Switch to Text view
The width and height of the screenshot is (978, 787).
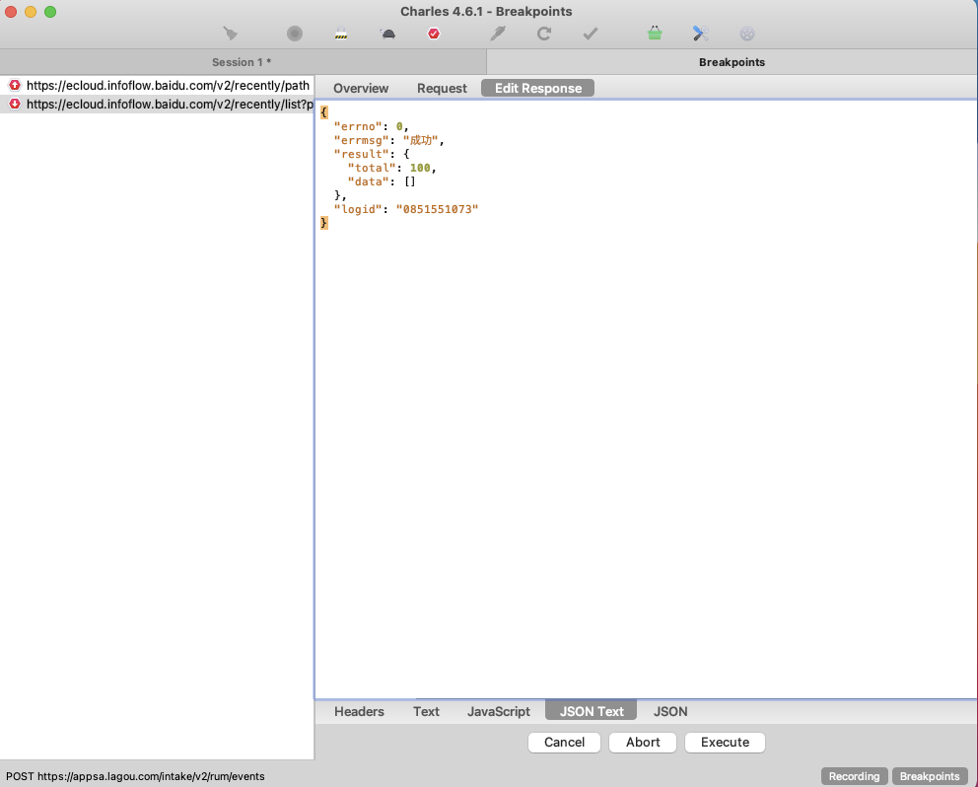426,711
